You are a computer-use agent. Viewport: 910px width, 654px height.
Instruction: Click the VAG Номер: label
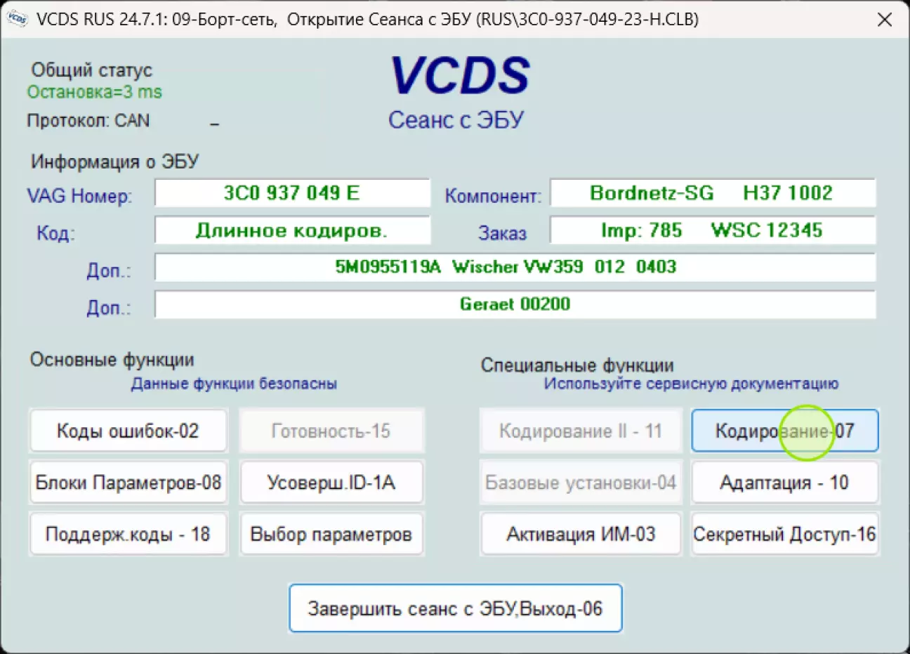[x=79, y=196]
